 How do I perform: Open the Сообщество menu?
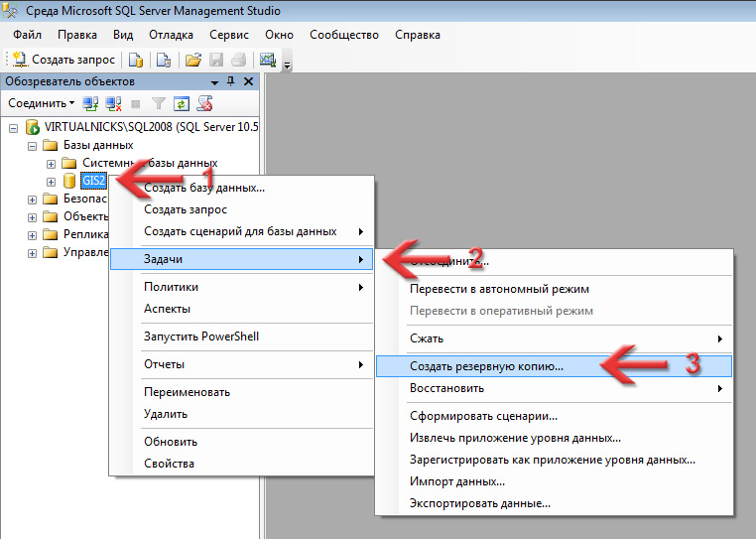[344, 35]
